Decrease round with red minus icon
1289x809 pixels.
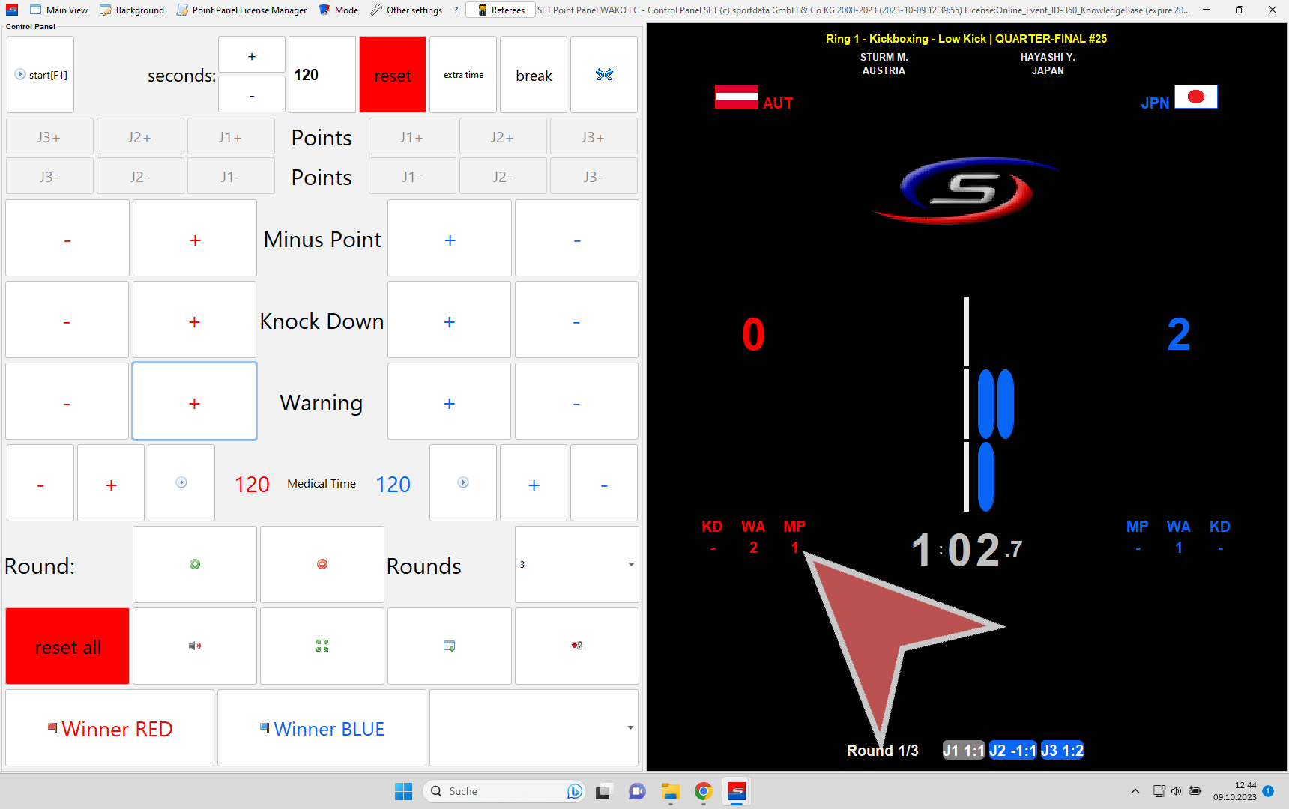tap(322, 564)
